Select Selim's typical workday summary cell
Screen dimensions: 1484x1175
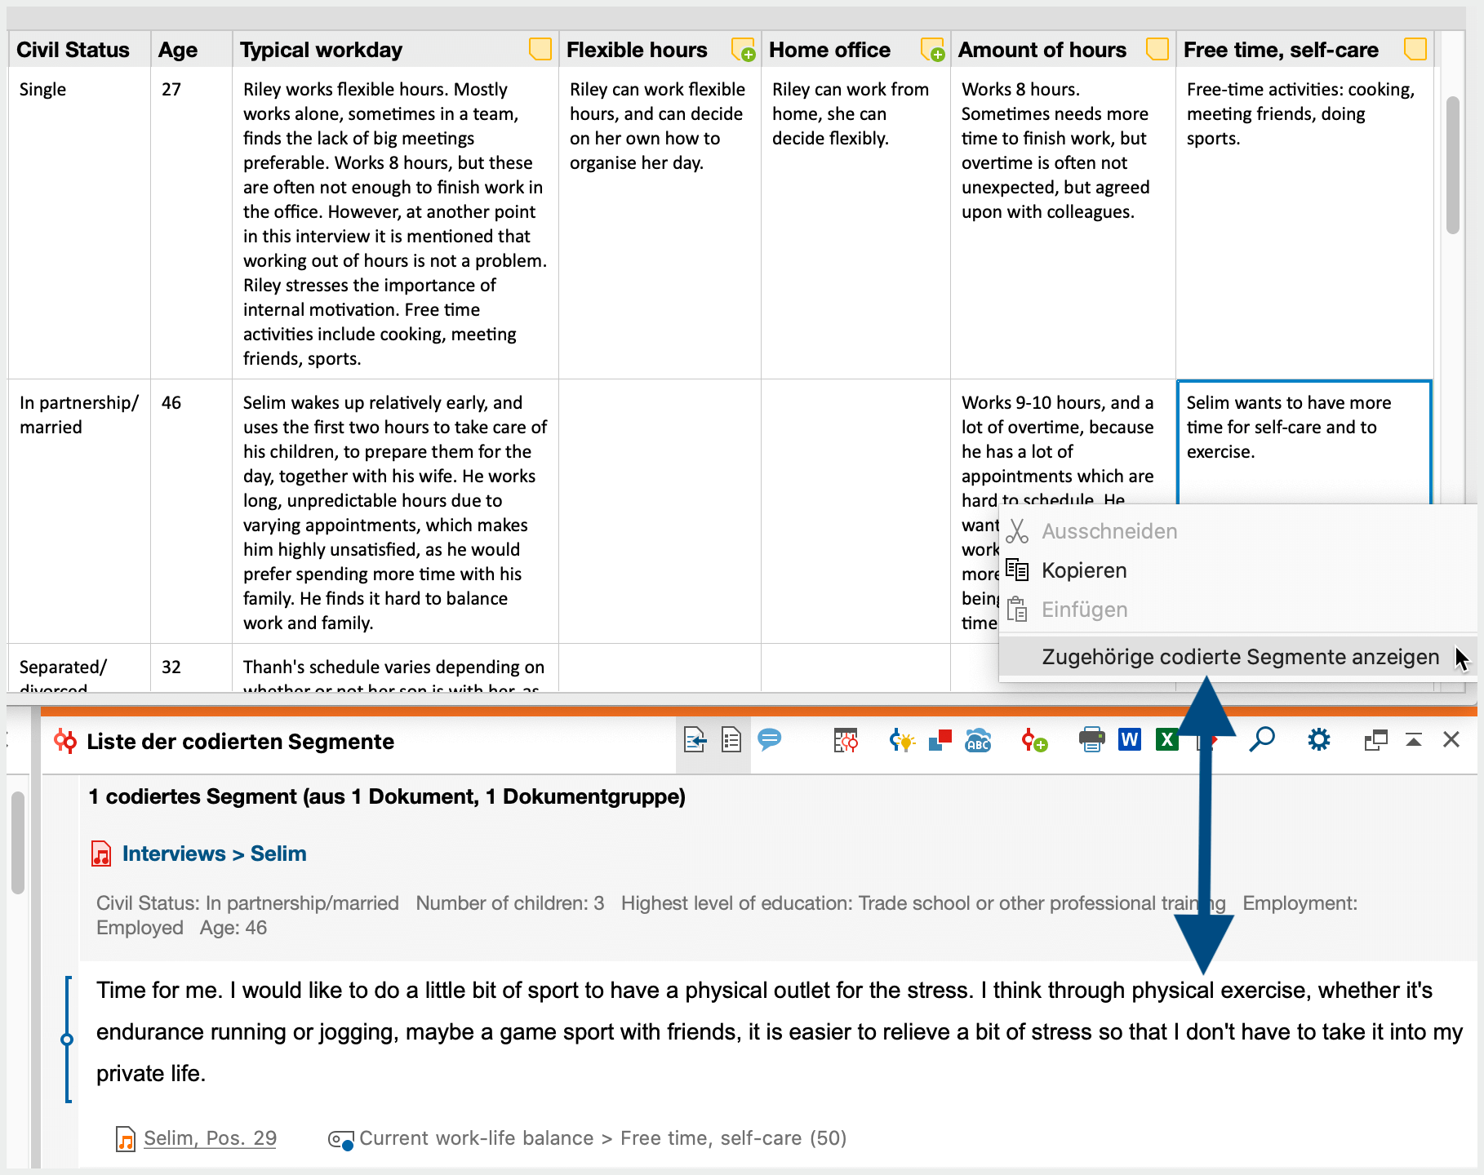click(395, 511)
